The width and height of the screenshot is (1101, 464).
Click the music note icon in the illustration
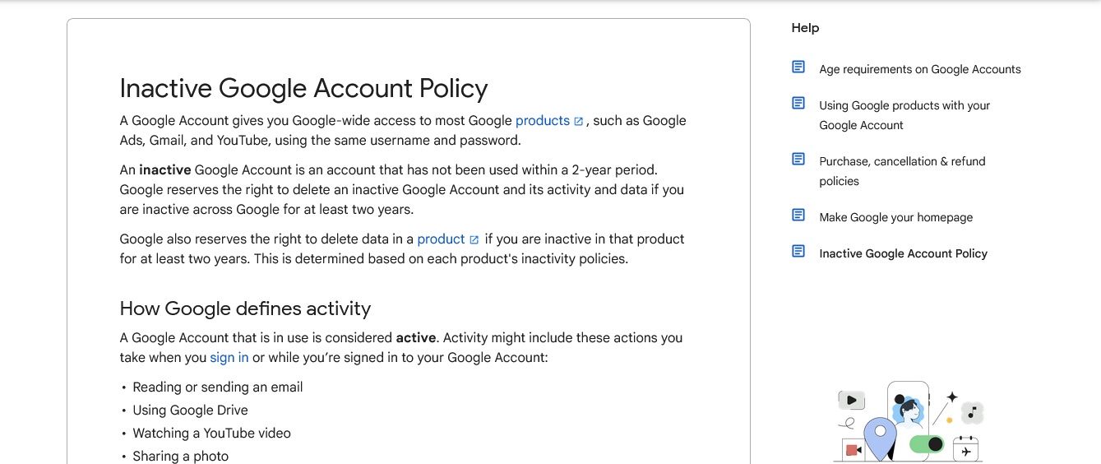(973, 412)
